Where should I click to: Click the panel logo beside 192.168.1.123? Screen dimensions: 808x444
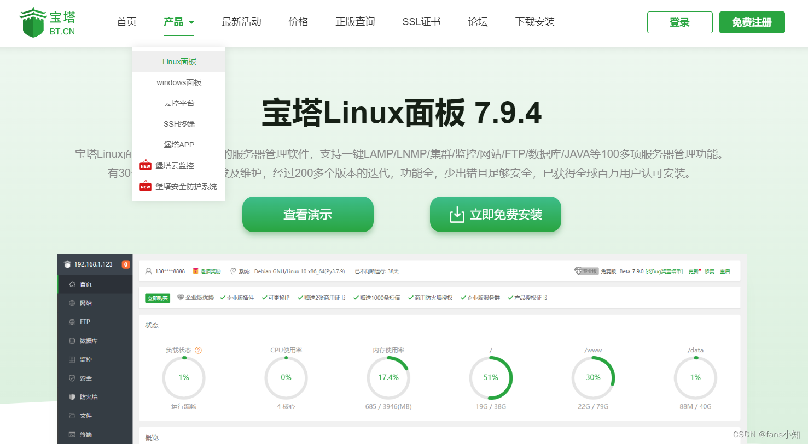[x=67, y=264]
